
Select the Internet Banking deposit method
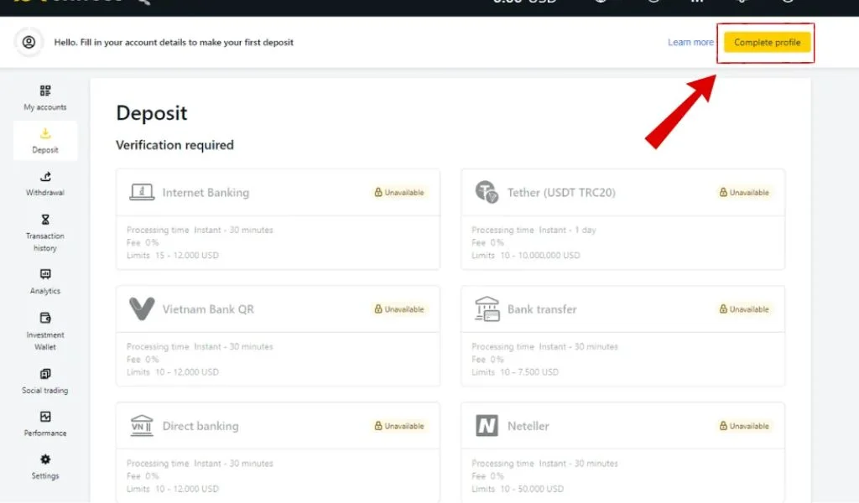tap(278, 192)
